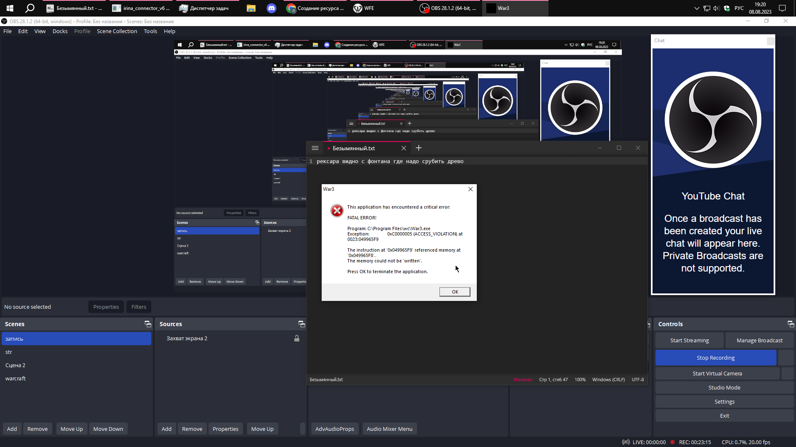Close the War3 error dialog with X
The width and height of the screenshot is (796, 447).
click(471, 189)
